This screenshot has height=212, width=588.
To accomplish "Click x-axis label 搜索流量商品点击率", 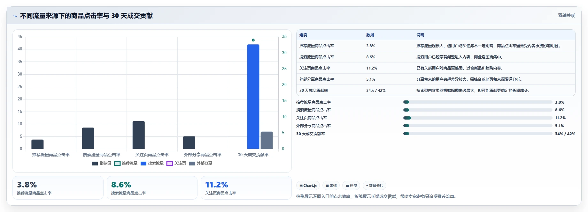I will [101, 155].
